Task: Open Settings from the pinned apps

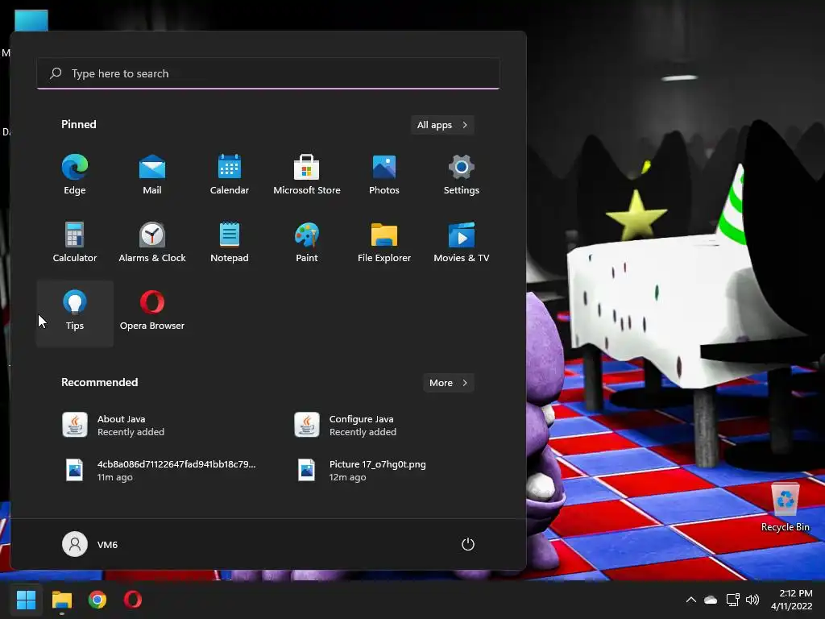Action: [x=462, y=175]
